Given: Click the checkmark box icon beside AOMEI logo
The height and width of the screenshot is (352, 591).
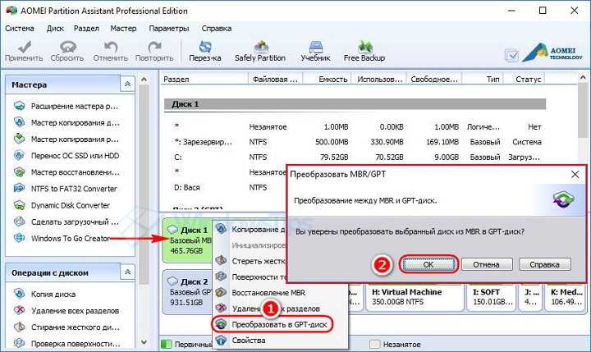Looking at the screenshot, I should pos(511,56).
